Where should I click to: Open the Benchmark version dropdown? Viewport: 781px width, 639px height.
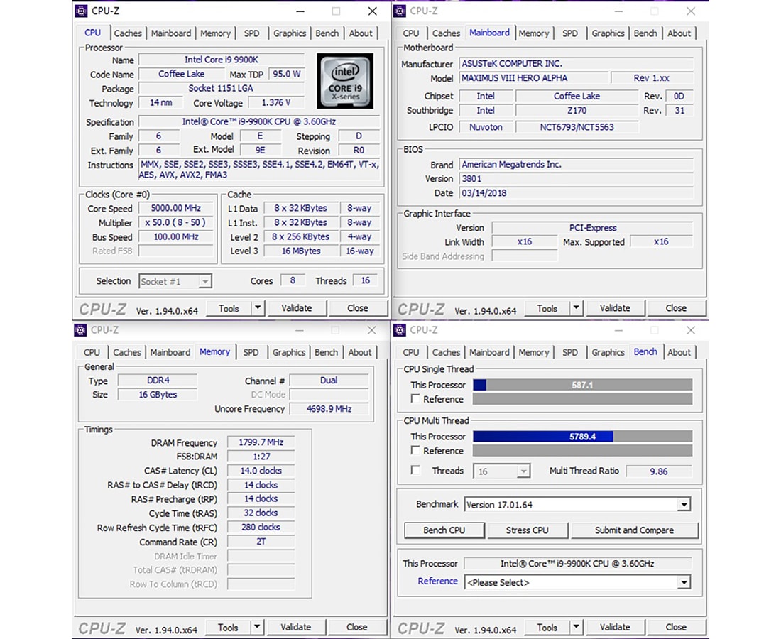coord(684,505)
